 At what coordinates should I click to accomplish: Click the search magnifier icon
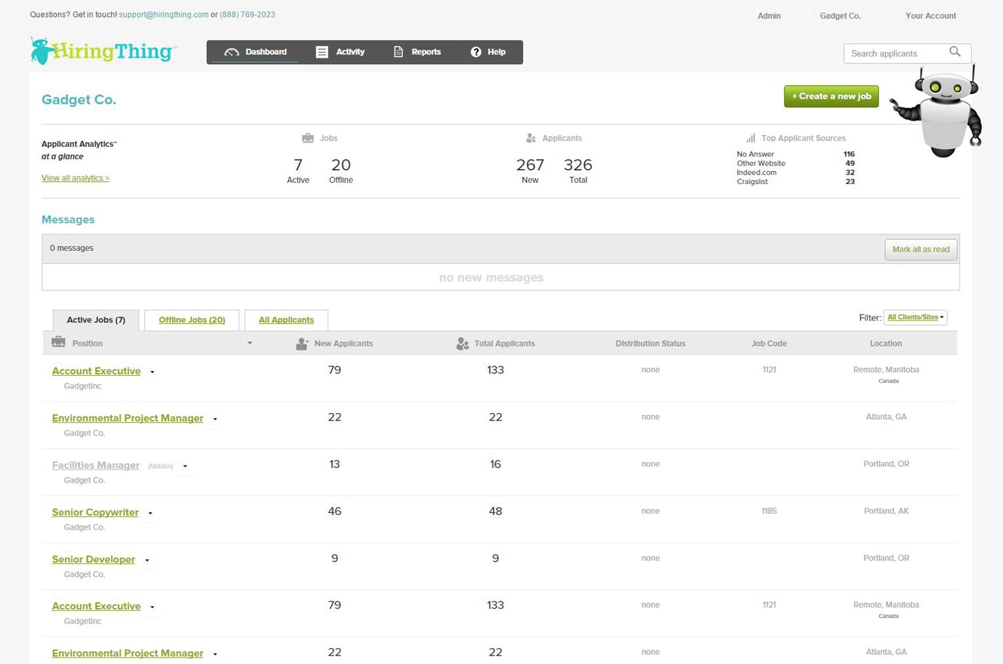click(x=955, y=52)
